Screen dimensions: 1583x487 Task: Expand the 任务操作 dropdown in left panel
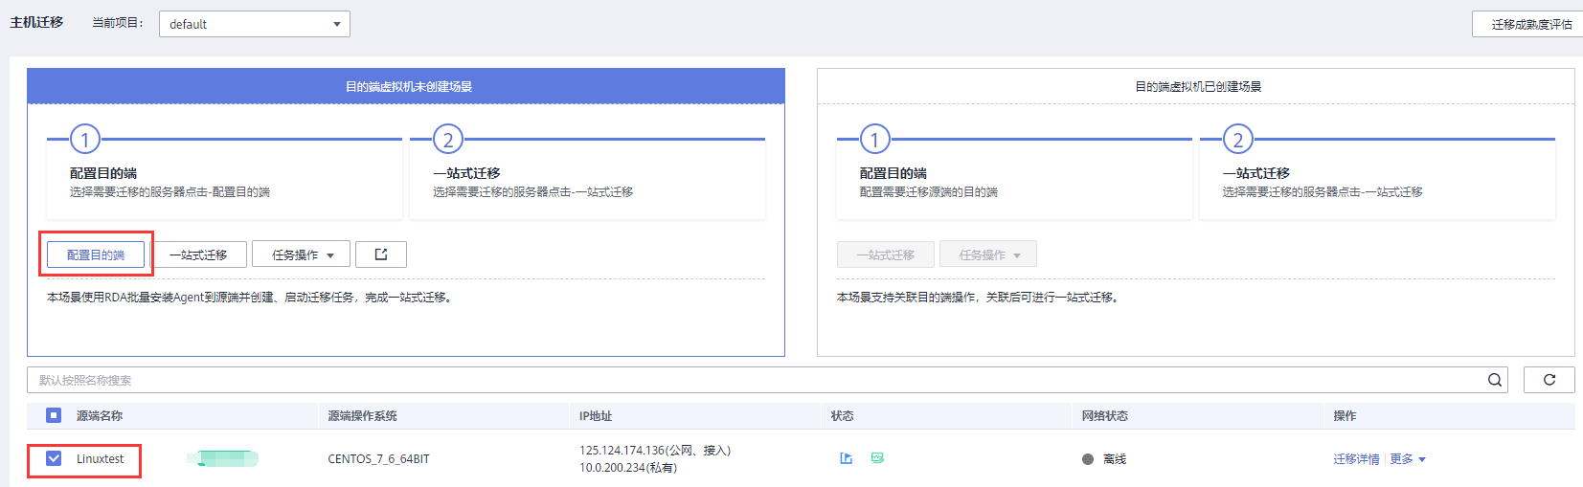[301, 255]
